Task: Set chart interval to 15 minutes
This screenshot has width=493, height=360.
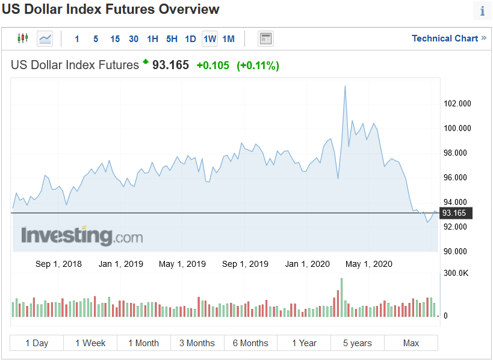Action: point(115,39)
